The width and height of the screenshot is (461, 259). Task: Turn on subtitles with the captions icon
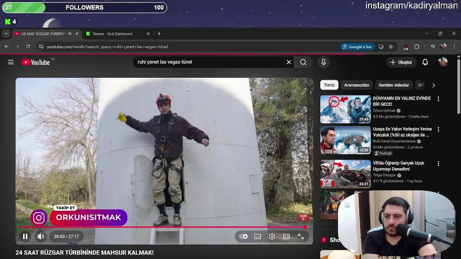[258, 236]
